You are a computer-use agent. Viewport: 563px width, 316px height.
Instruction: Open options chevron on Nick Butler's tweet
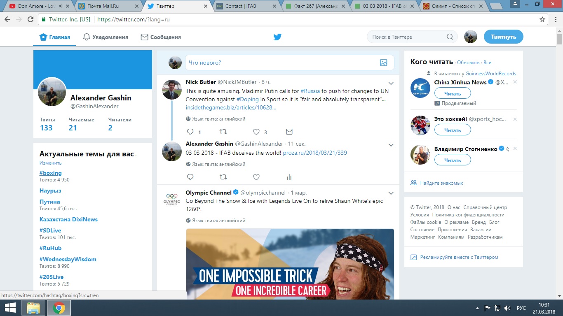[391, 84]
